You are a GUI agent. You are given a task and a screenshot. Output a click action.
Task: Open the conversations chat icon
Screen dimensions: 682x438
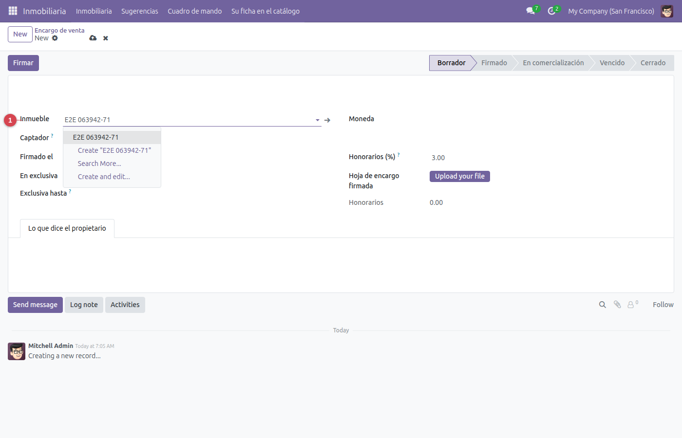[530, 11]
